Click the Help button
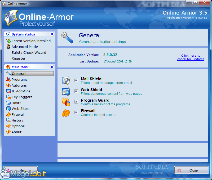Image resolution: width=212 pixels, height=180 pixels. [x=21, y=170]
